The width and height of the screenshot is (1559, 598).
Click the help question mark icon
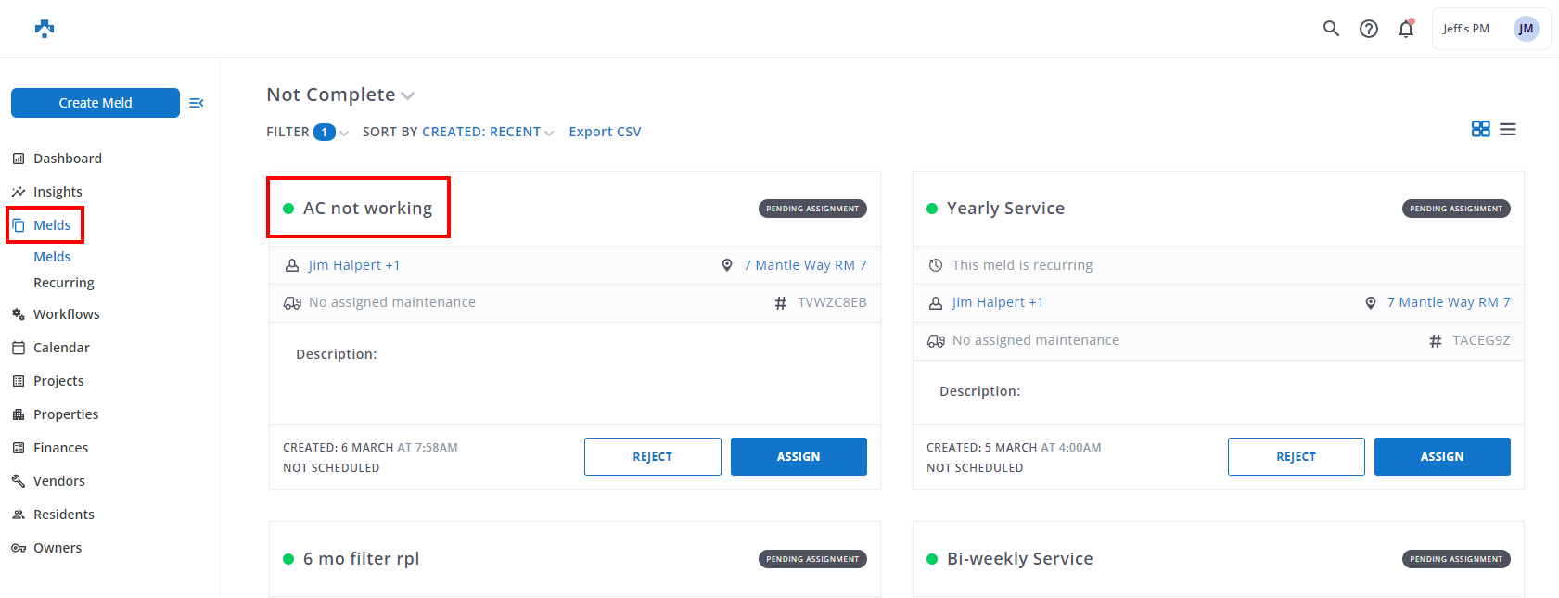[1368, 29]
